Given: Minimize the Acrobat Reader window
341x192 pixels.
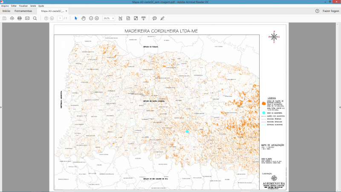Looking at the screenshot, I should 325,2.
